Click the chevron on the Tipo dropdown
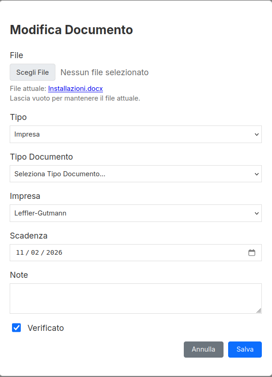 coord(256,134)
